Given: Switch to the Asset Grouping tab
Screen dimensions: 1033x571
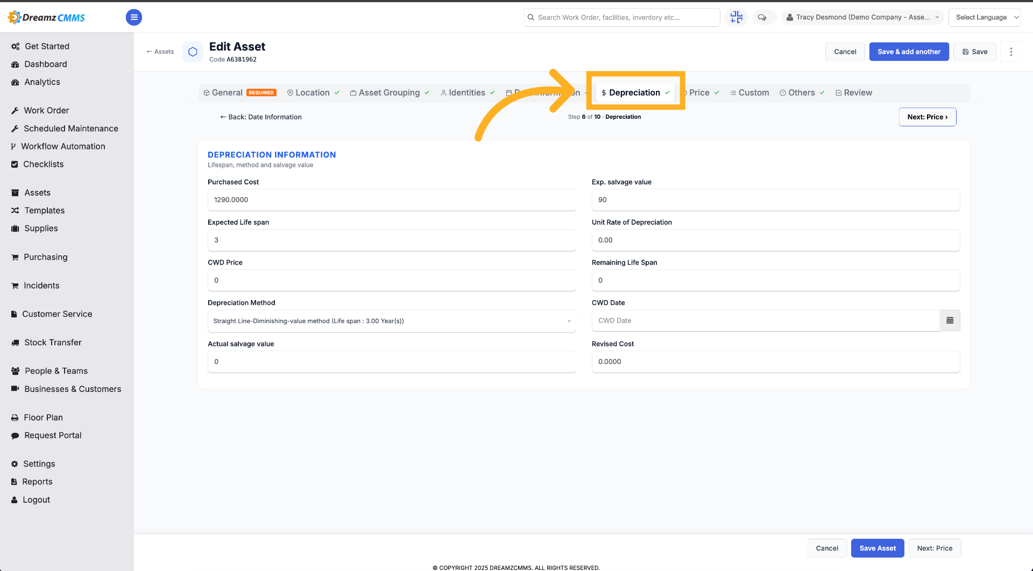Looking at the screenshot, I should tap(390, 92).
